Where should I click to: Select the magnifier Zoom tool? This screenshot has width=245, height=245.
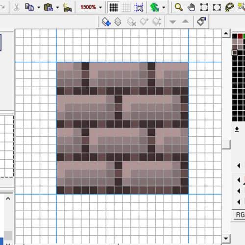tap(178, 7)
